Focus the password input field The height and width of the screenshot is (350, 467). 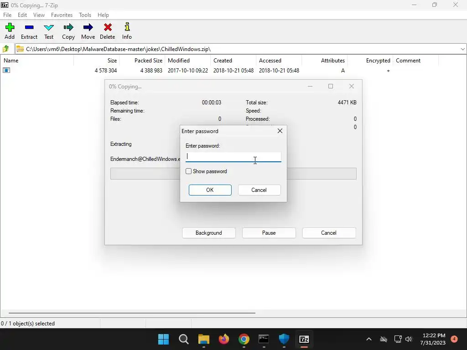tap(233, 157)
